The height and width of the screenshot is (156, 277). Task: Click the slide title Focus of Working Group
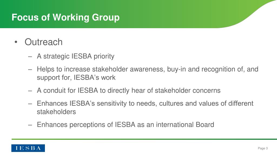point(65,18)
